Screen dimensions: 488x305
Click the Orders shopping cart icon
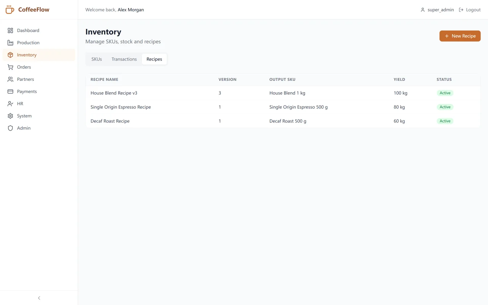(10, 67)
